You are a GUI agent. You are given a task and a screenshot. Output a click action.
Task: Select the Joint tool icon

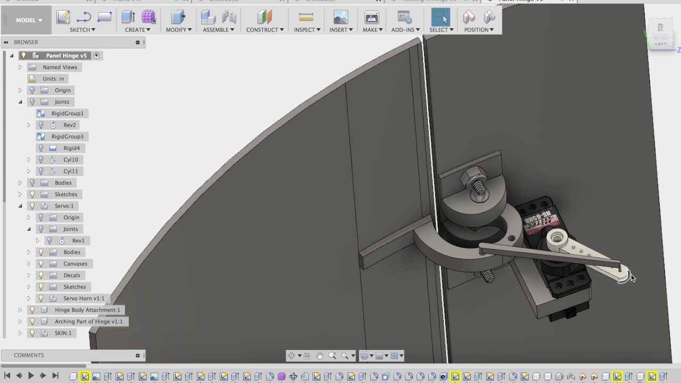[229, 17]
